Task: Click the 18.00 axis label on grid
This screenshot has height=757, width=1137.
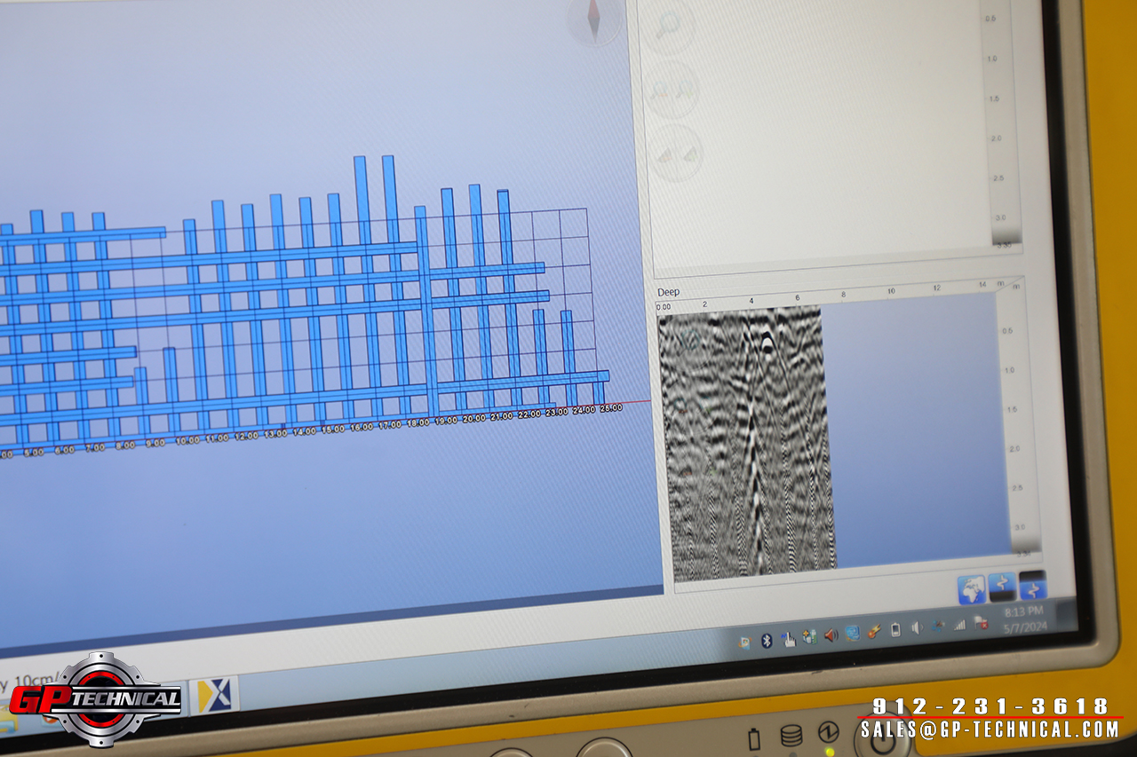Action: click(417, 423)
